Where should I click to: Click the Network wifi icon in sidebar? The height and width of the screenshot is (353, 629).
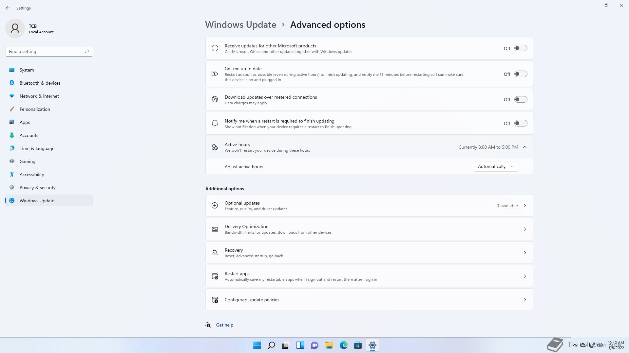(12, 96)
